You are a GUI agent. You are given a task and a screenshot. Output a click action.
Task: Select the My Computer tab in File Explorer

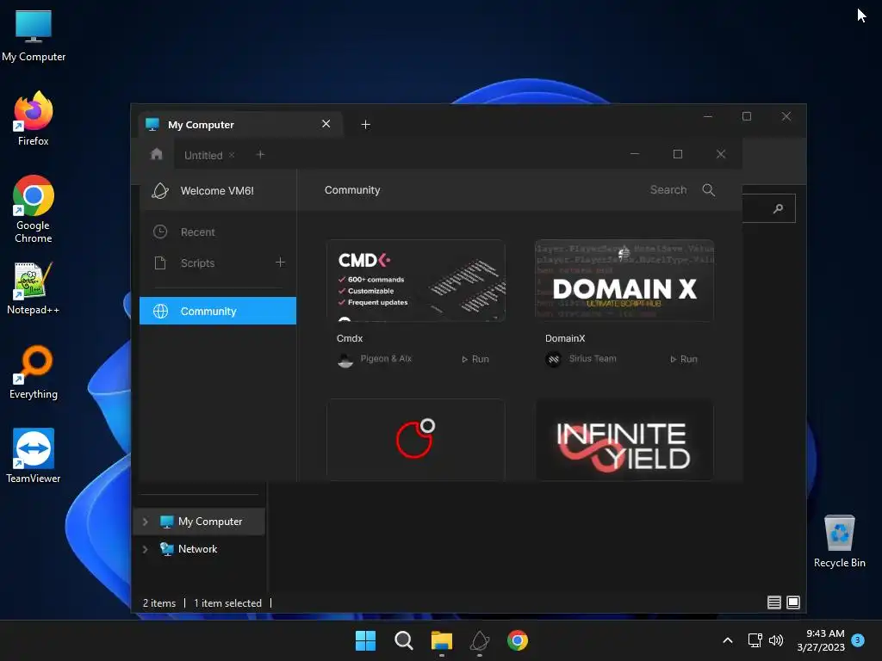241,124
